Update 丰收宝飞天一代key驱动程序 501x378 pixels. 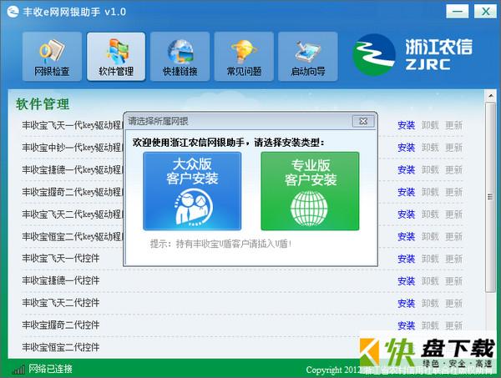[454, 125]
